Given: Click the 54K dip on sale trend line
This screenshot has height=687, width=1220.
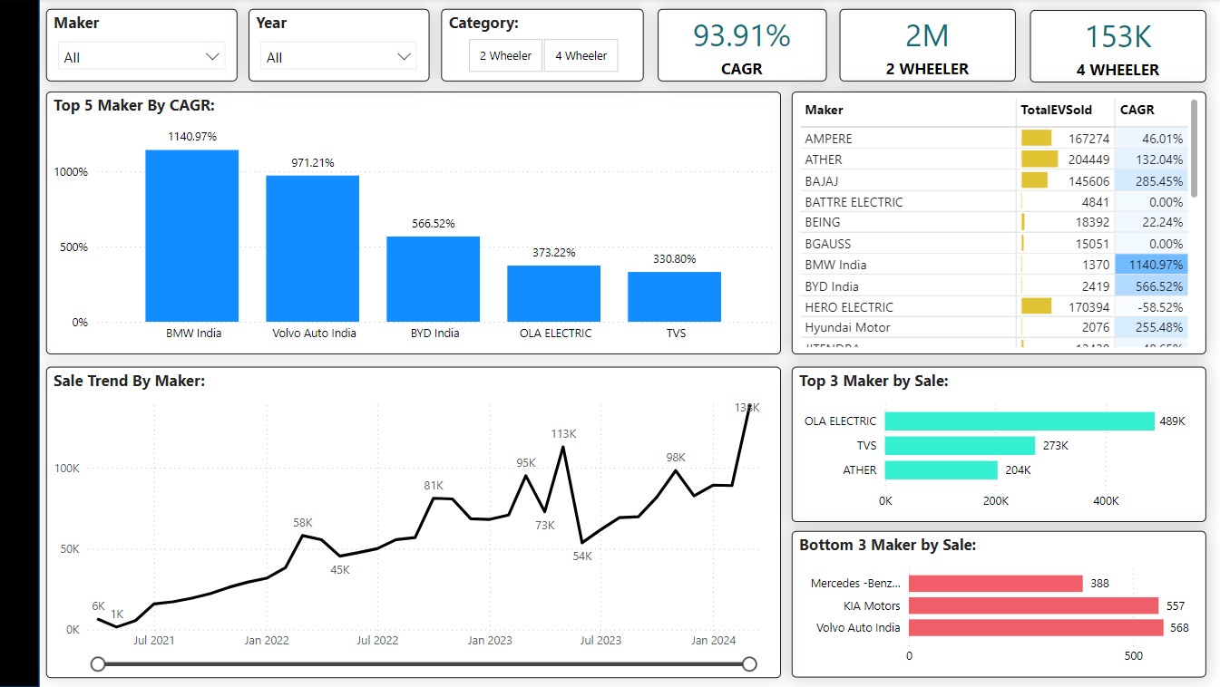Looking at the screenshot, I should tap(581, 542).
